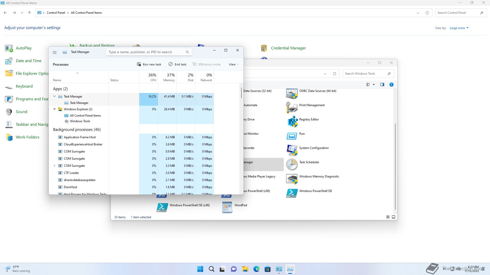Screen dimensions: 490x275
Task: Refresh the Control Panel address bar
Action: pyautogui.click(x=427, y=13)
